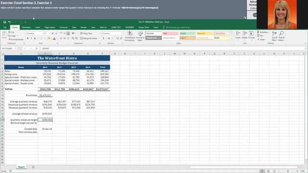Open the Merge & Center dropdown arrow
The width and height of the screenshot is (308, 173).
pyautogui.click(x=99, y=38)
